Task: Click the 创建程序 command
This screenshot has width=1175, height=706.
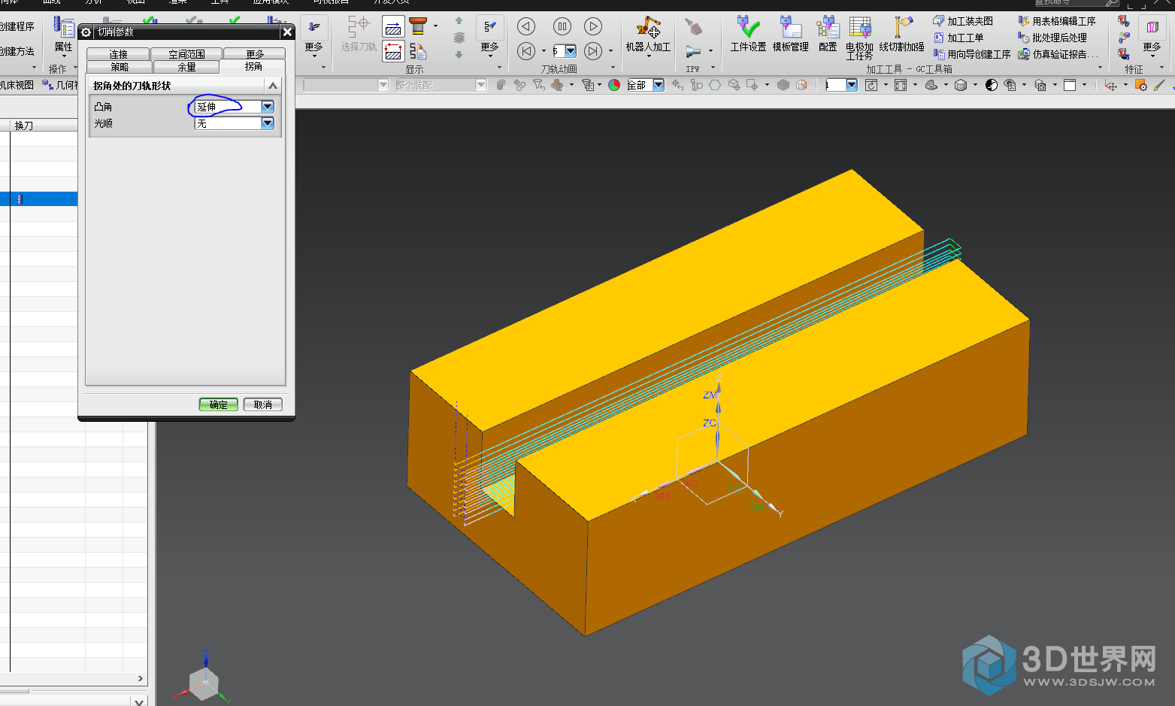Action: tap(17, 26)
